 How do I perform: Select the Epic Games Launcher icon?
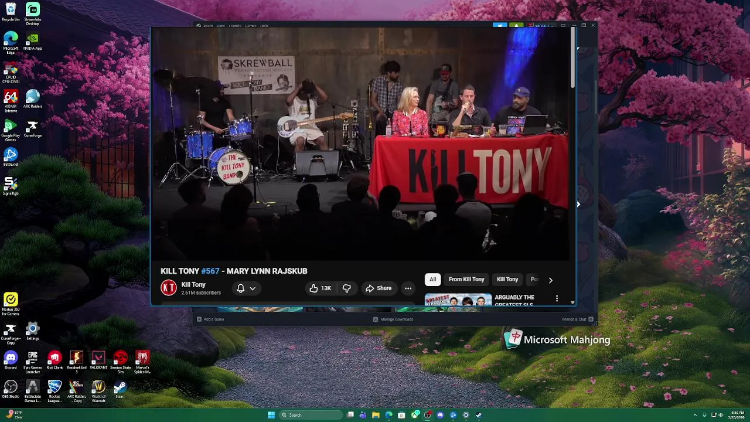(x=33, y=362)
